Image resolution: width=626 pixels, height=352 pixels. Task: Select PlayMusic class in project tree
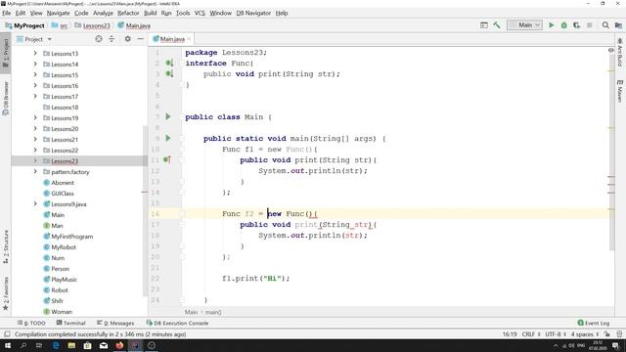click(x=64, y=280)
